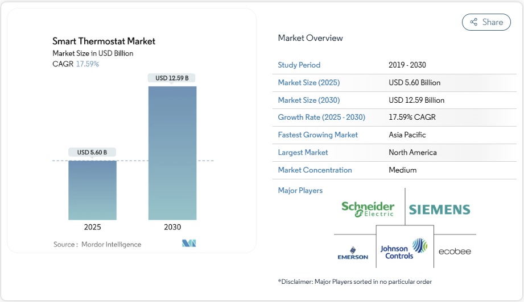Click the USD 12.59 B bar label
The height and width of the screenshot is (302, 524).
click(x=172, y=78)
